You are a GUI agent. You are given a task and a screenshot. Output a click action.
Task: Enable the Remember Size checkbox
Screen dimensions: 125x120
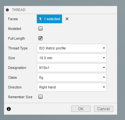[x=40, y=97]
